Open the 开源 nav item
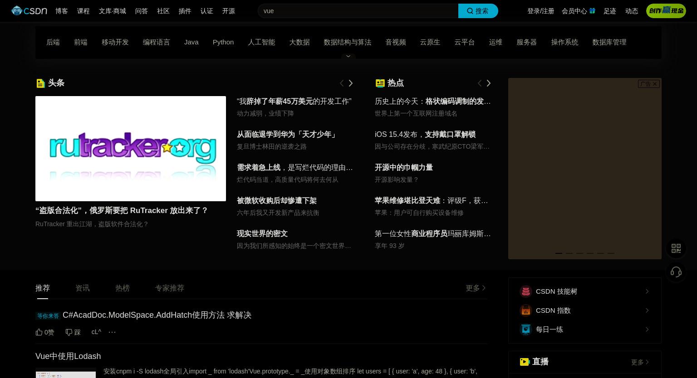 click(229, 11)
